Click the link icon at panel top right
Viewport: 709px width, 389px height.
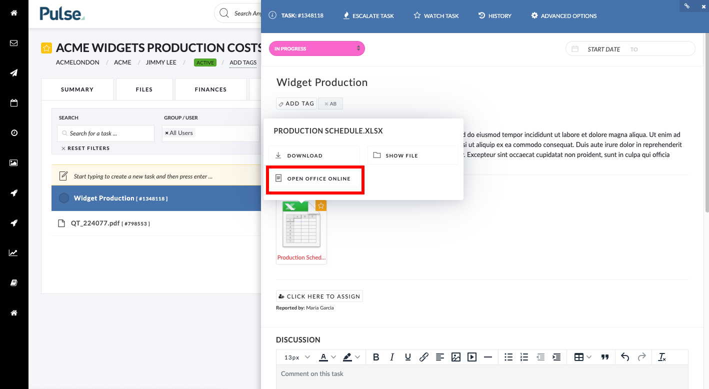click(687, 5)
